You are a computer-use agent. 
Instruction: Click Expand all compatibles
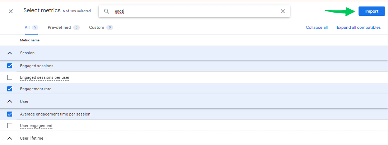pyautogui.click(x=359, y=27)
